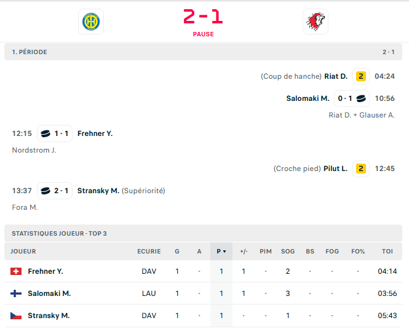This screenshot has height=331, width=409.
Task: Click the 0-1 goal puck badge
Action: coord(351,98)
